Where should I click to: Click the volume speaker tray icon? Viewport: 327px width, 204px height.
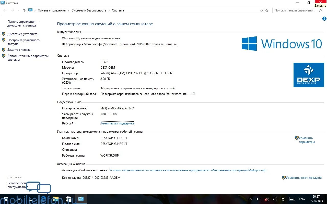point(275,199)
